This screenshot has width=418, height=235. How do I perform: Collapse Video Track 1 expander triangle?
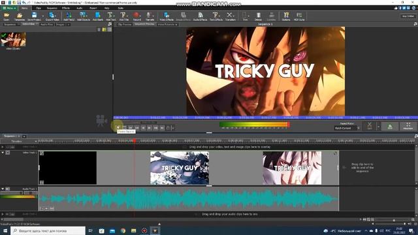pyautogui.click(x=3, y=153)
